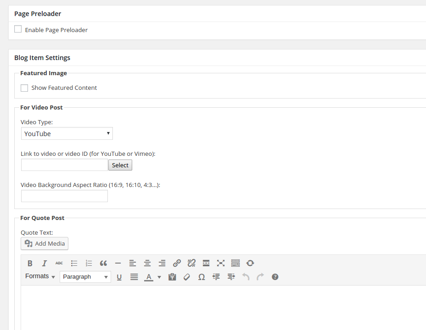Insert a link using the chain icon
426x330 pixels.
click(177, 263)
